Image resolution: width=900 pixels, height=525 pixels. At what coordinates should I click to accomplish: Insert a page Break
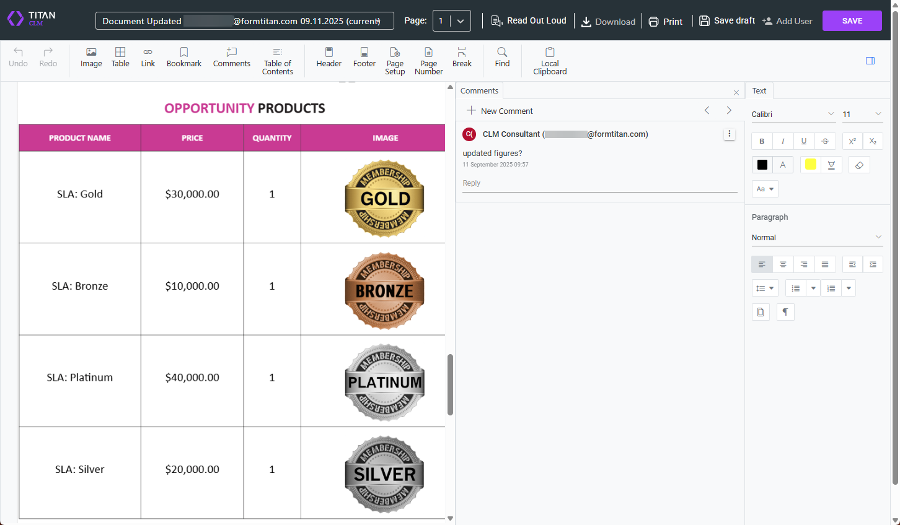pyautogui.click(x=462, y=59)
